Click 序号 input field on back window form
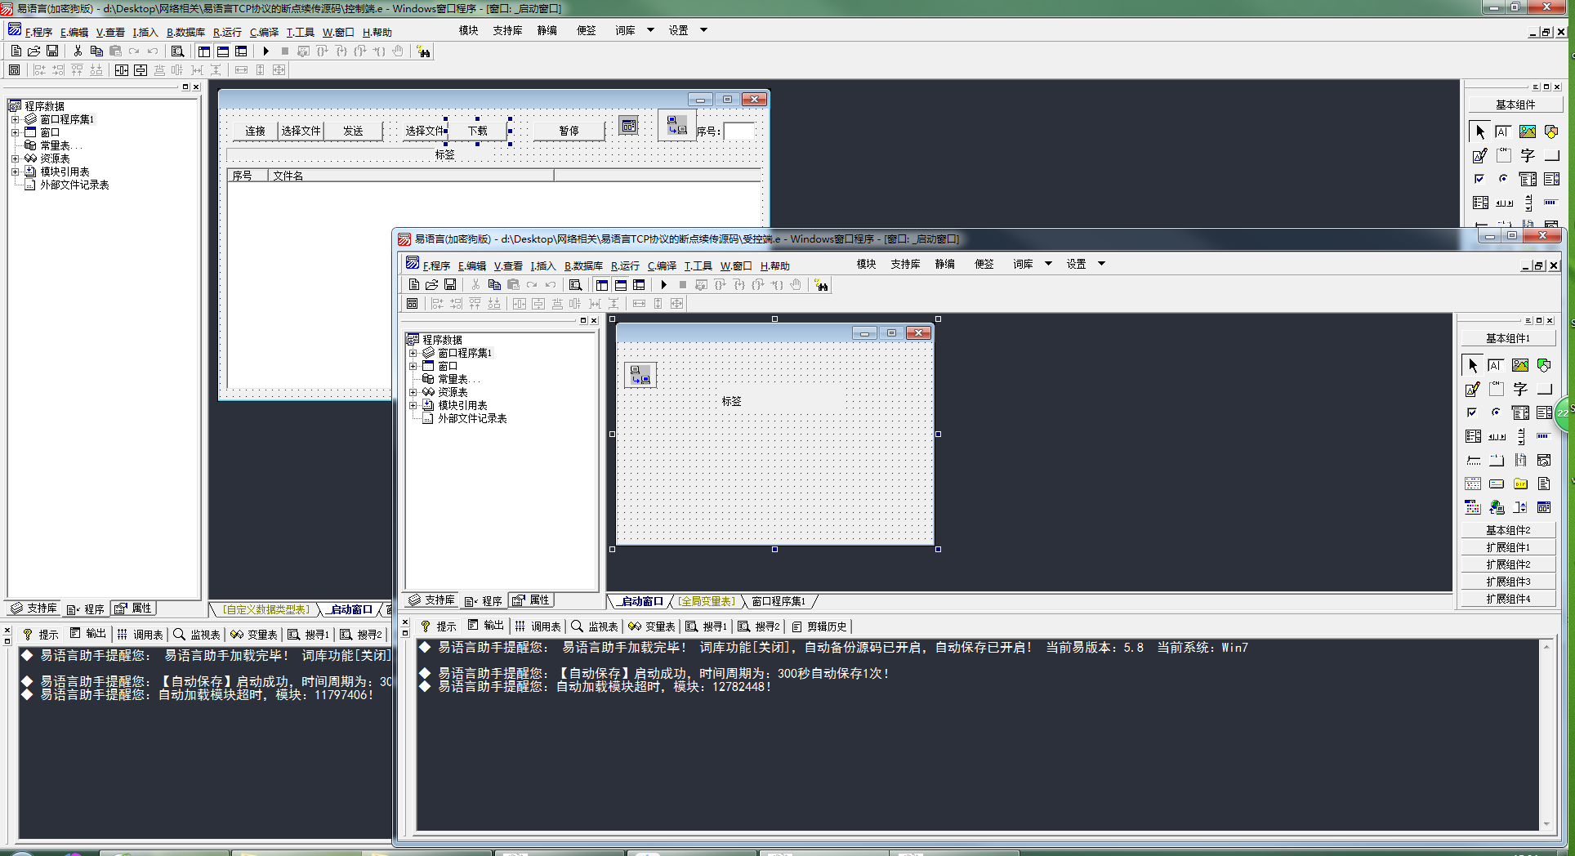The image size is (1575, 856). point(739,131)
